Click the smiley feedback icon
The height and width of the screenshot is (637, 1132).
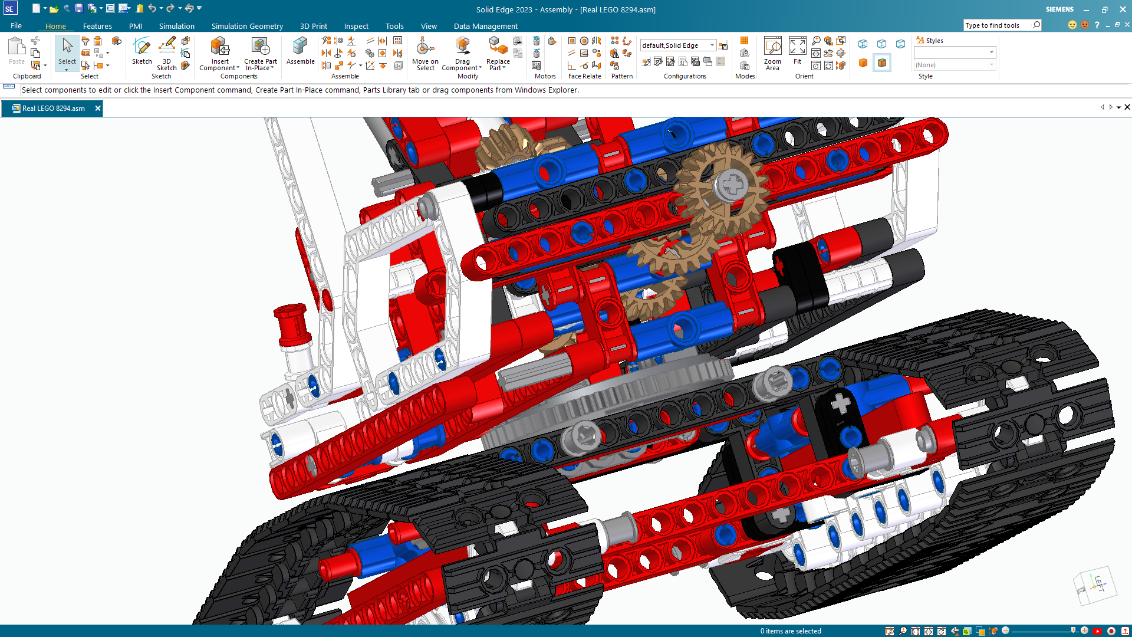click(1072, 25)
